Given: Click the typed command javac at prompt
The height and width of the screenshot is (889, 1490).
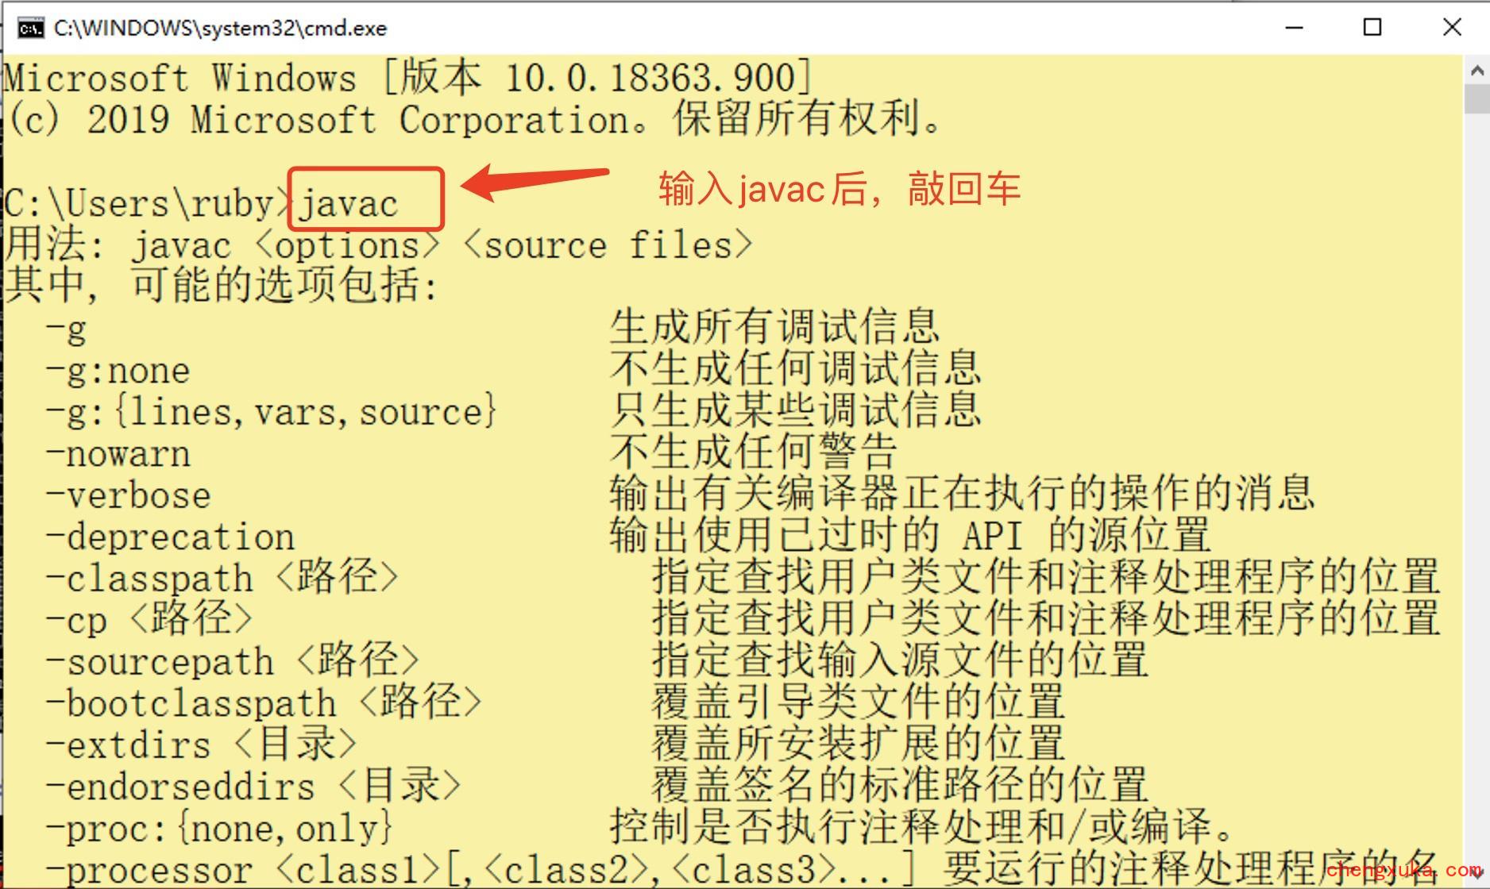Looking at the screenshot, I should point(348,204).
